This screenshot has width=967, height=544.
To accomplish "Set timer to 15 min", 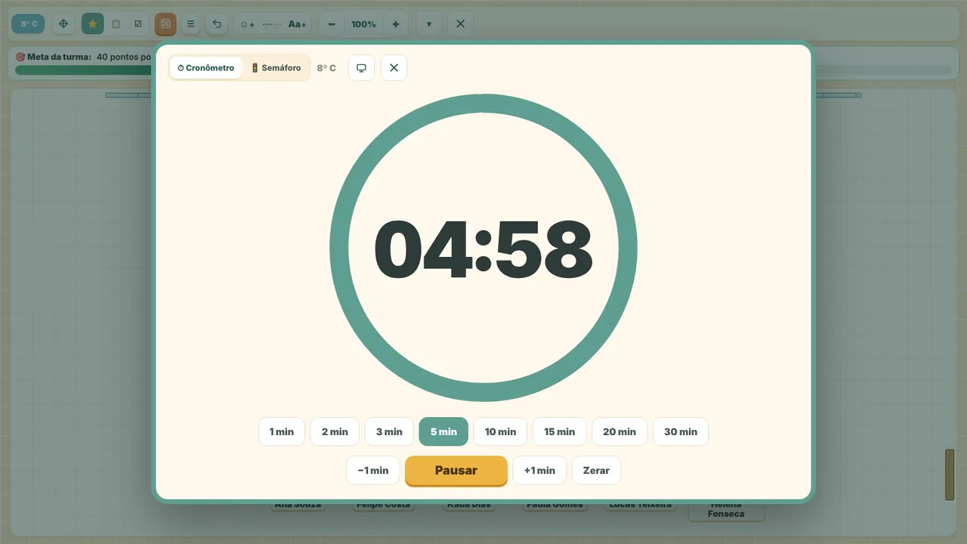I will tap(559, 431).
